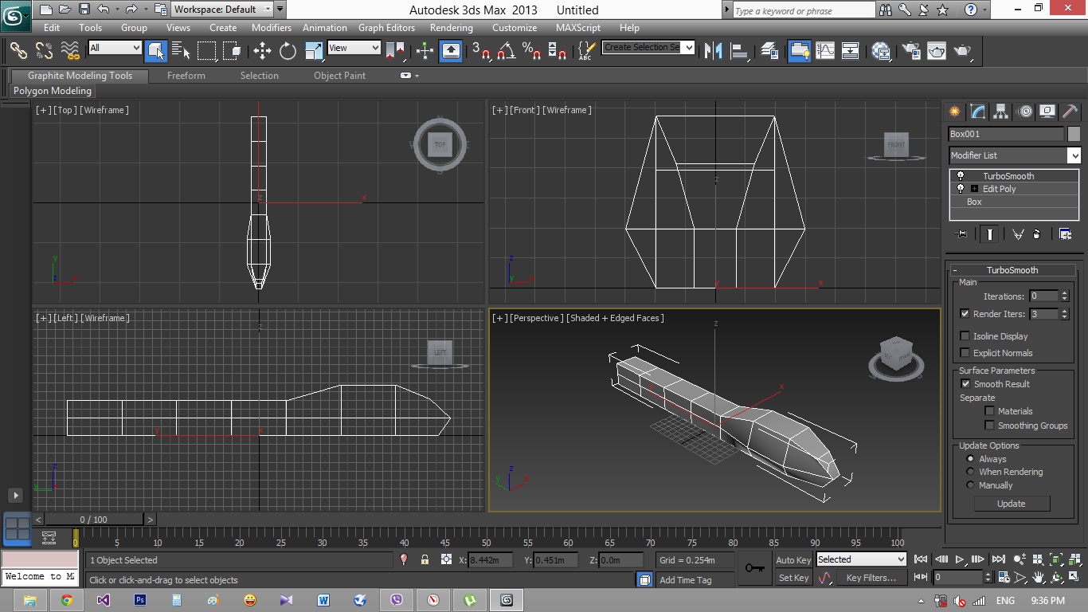
Task: Click the Update button
Action: 1012,504
